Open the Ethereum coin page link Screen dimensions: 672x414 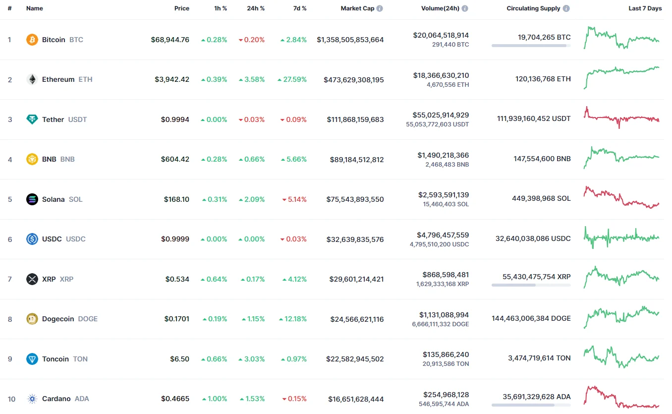click(58, 79)
